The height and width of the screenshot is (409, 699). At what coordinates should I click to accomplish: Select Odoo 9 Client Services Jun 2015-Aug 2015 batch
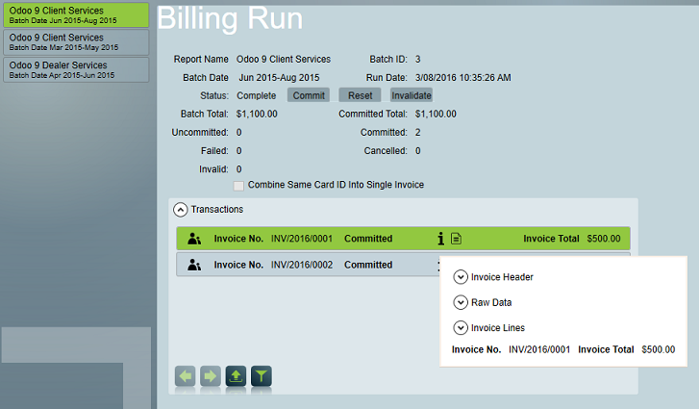(x=76, y=14)
